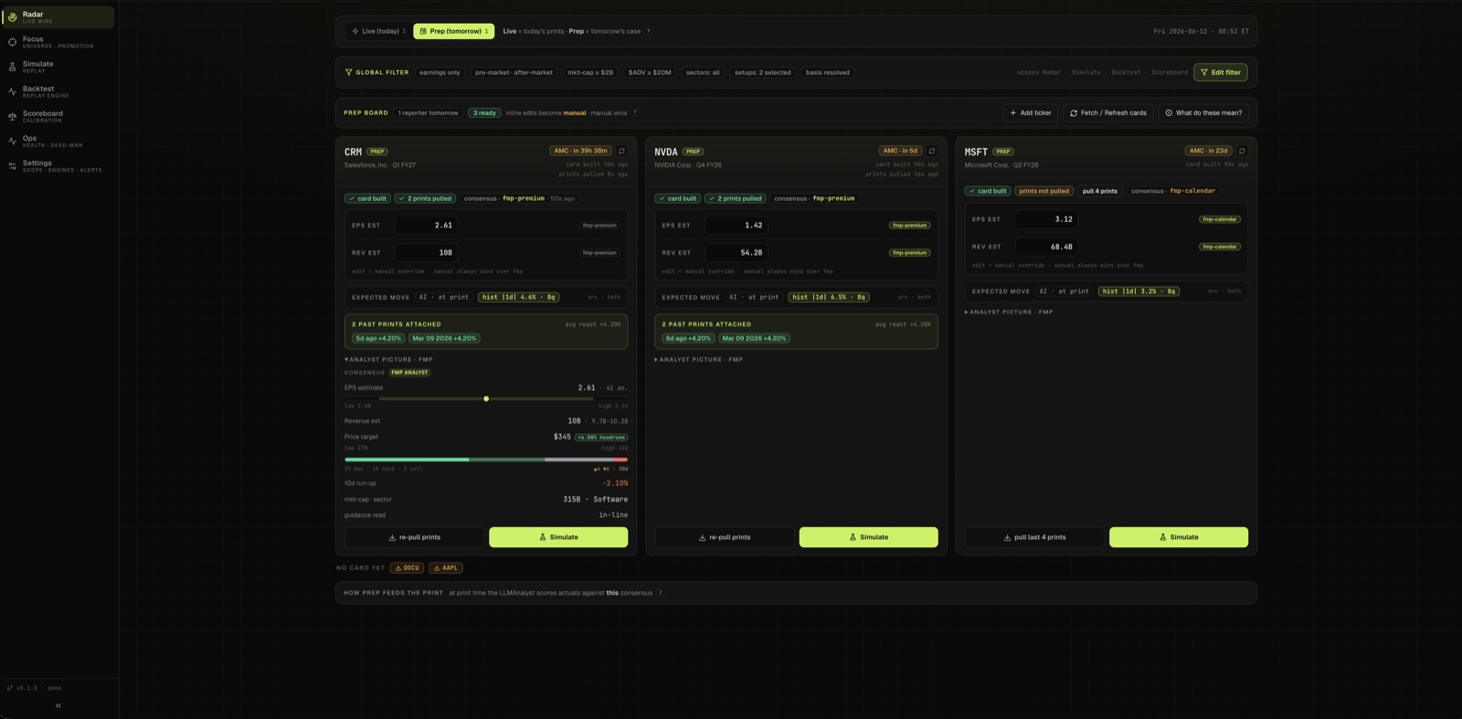The height and width of the screenshot is (719, 1462).
Task: Select CRM 'AI · at print' expected move
Action: (444, 297)
